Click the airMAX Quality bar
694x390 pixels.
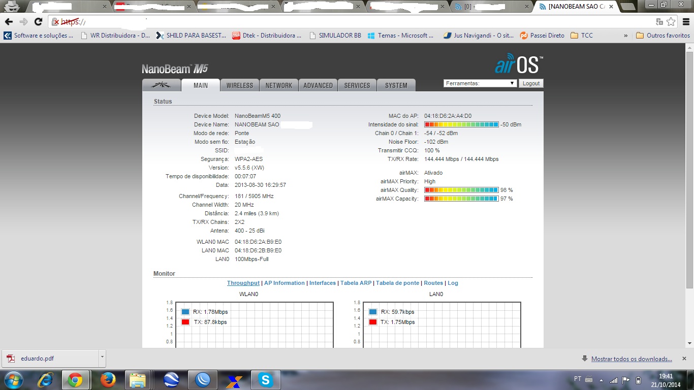click(x=461, y=190)
